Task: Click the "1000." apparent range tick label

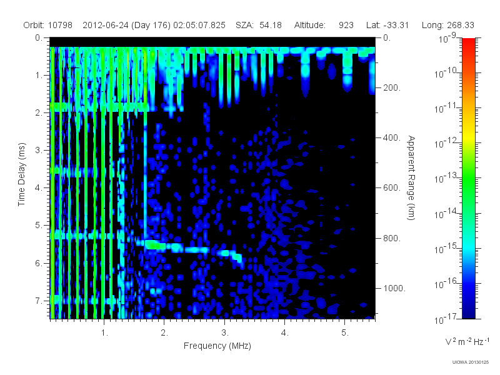Action: coord(394,288)
